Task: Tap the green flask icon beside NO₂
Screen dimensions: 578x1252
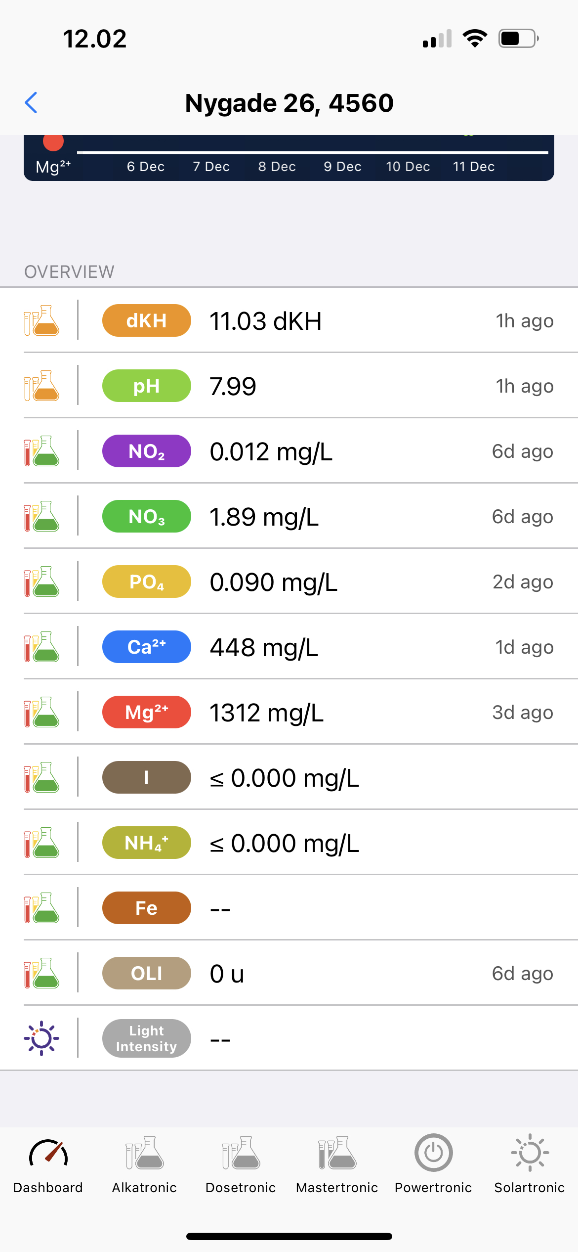Action: pos(41,451)
